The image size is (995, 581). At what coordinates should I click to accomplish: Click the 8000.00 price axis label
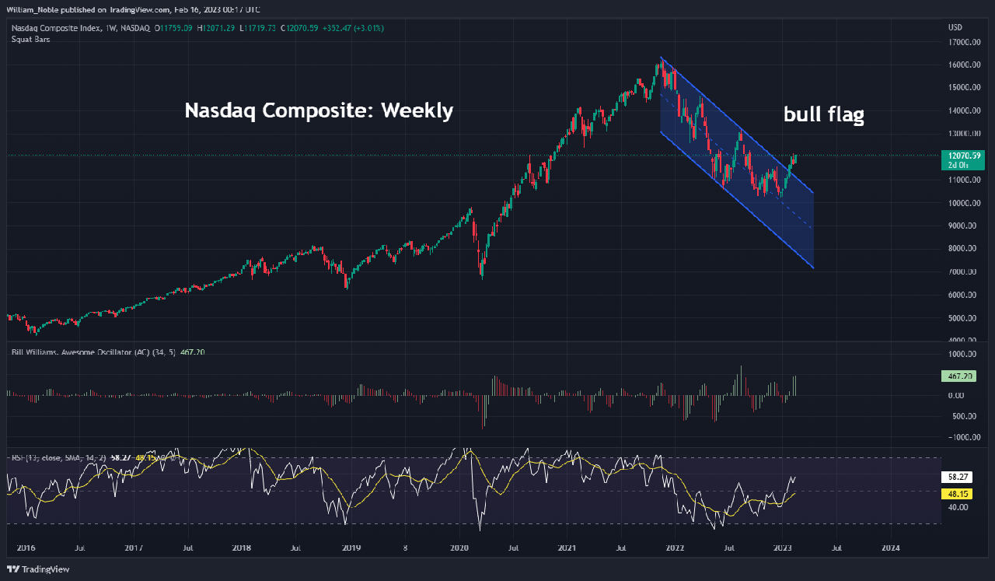(962, 249)
